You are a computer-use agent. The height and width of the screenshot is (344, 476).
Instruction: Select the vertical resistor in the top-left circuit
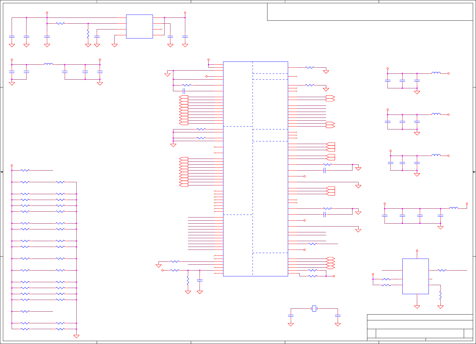[88, 34]
